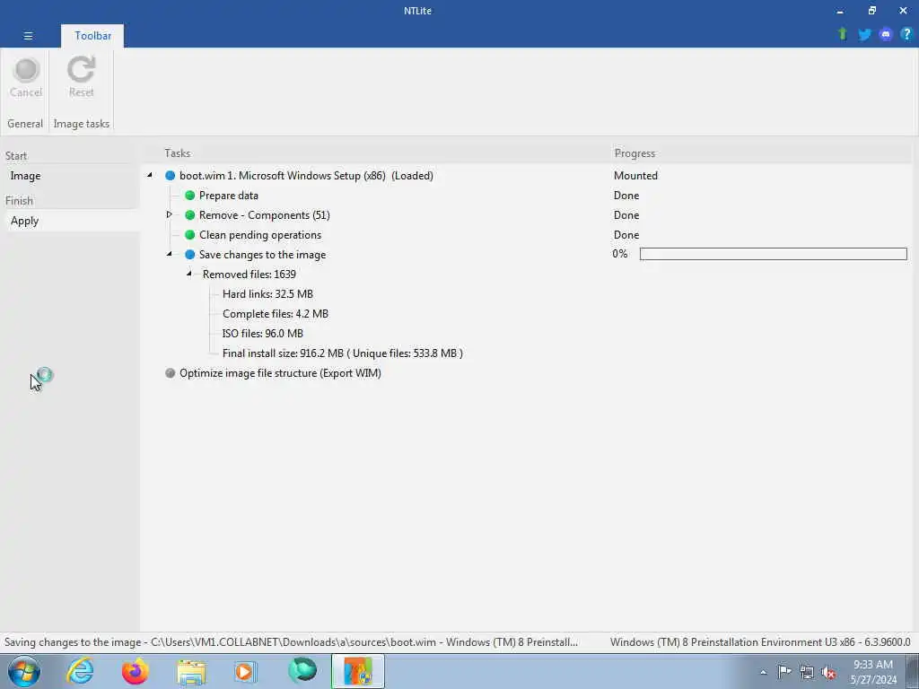Show hidden tray icons arrow

point(763,672)
